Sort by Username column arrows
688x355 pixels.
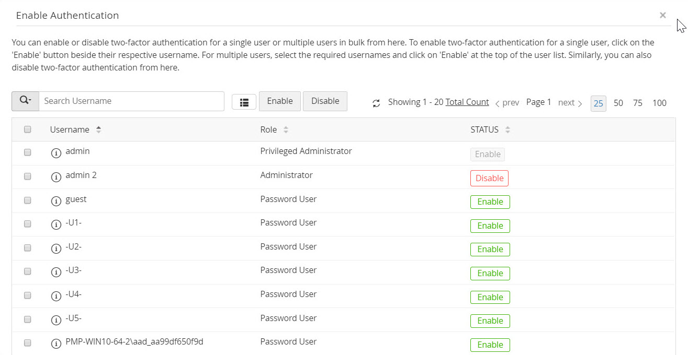click(98, 130)
